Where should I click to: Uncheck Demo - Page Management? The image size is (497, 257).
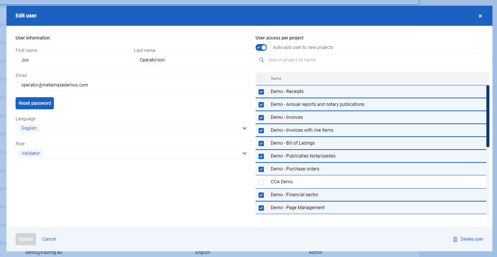pos(261,208)
